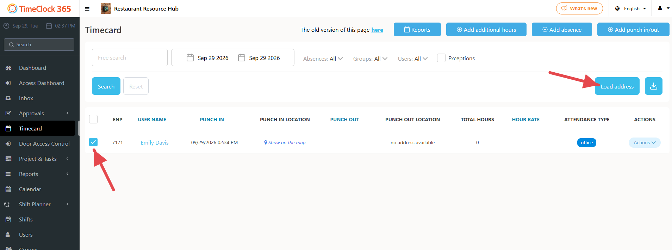Image resolution: width=672 pixels, height=250 pixels.
Task: Open the Actions dropdown for Emily Davis
Action: (645, 142)
